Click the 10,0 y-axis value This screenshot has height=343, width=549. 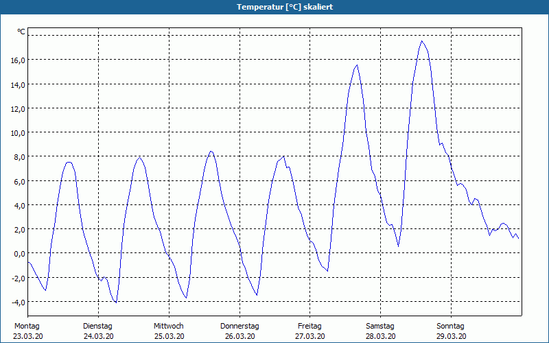(18, 133)
